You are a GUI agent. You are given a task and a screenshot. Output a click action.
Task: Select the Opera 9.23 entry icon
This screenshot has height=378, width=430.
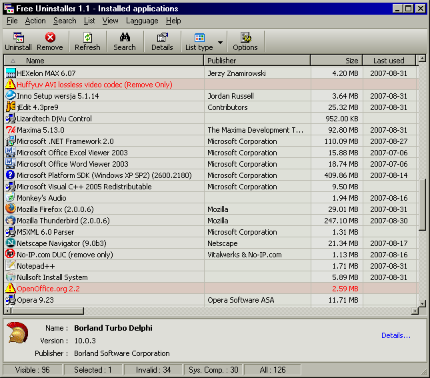[10, 300]
